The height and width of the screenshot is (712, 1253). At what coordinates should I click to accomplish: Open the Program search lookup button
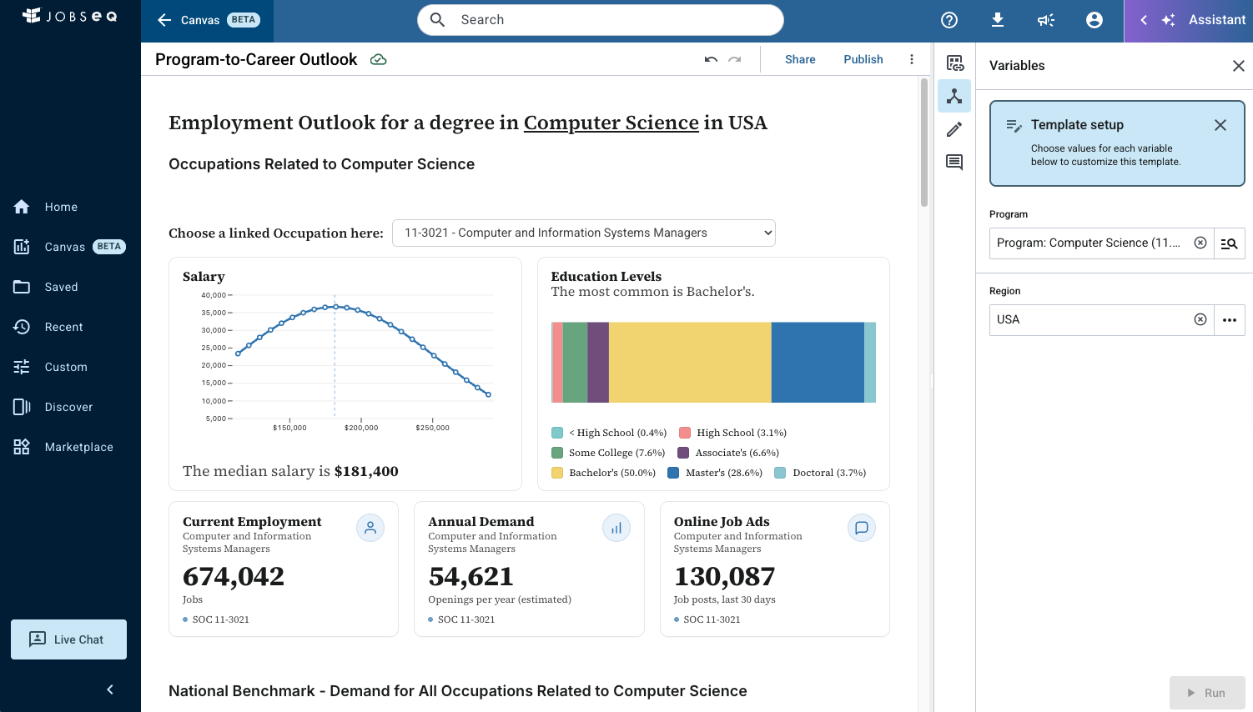pos(1230,243)
